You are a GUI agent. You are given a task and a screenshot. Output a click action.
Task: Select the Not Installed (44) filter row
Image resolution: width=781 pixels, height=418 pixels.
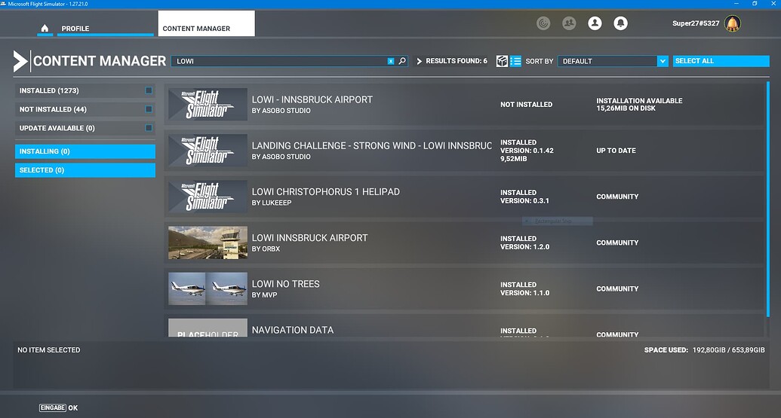(85, 109)
